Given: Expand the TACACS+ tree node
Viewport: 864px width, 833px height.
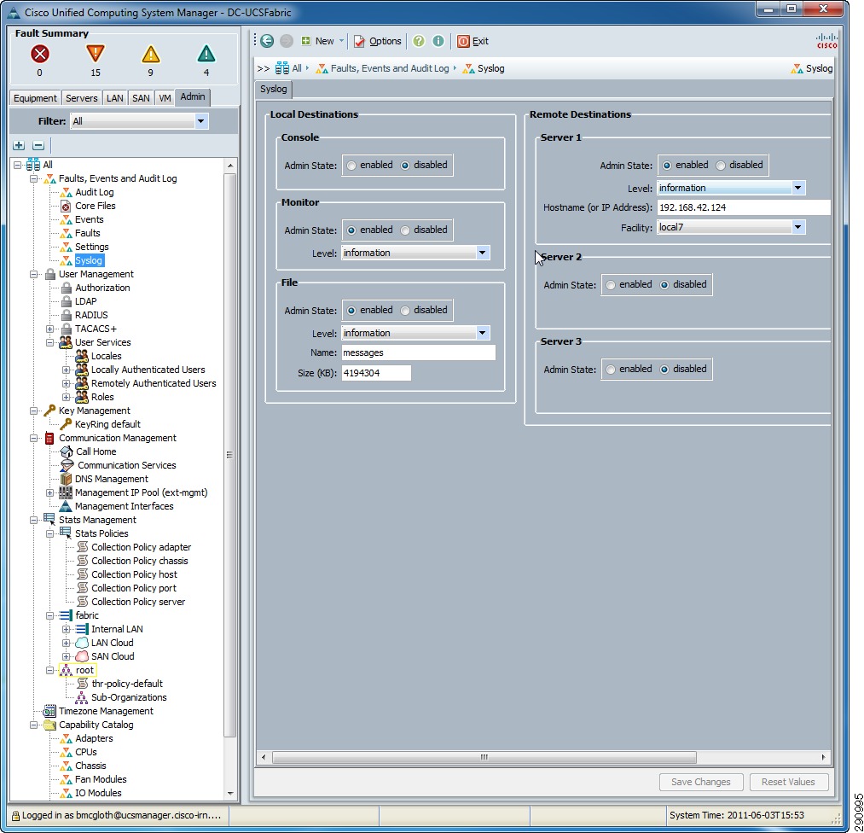Looking at the screenshot, I should (x=49, y=329).
